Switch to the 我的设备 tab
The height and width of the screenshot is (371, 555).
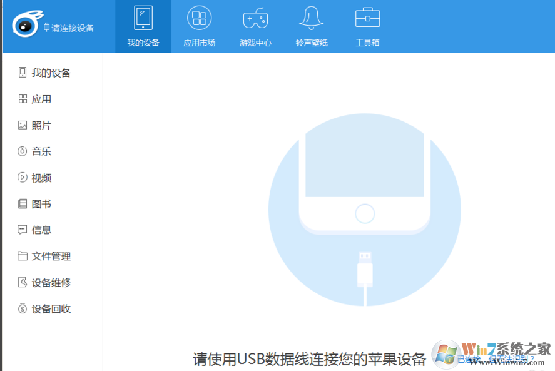click(143, 26)
